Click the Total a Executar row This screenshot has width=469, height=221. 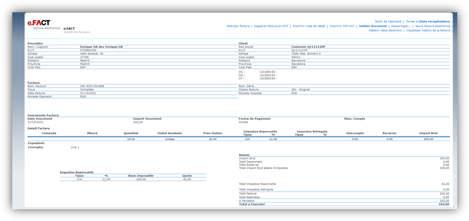(343, 204)
